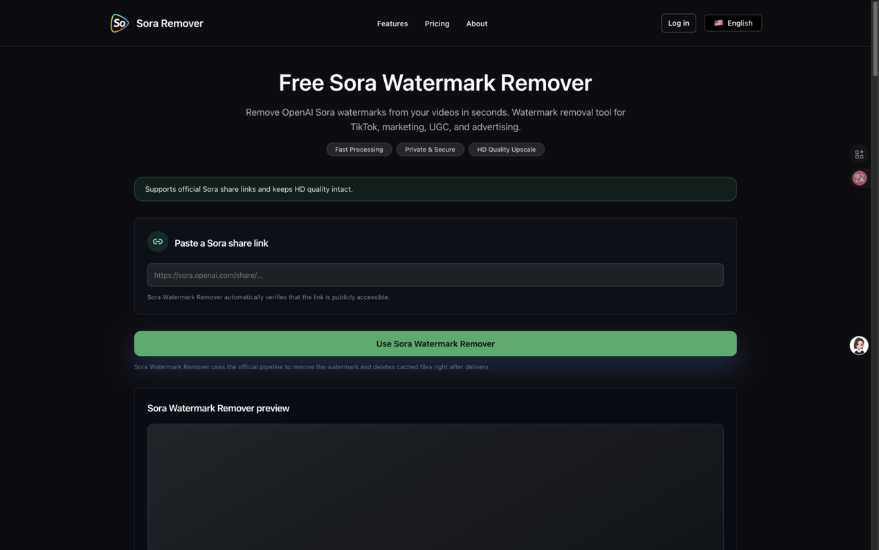
Task: Click the Sora Remover logo icon
Action: [x=119, y=23]
